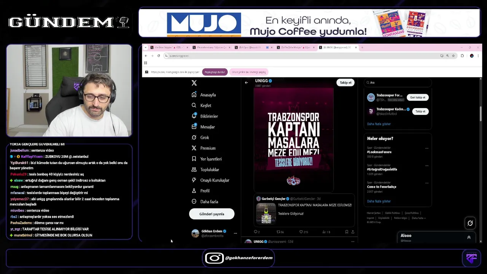Screen dimensions: 487x274
Task: Expand the Alooo messages drawer
Action: (469, 237)
